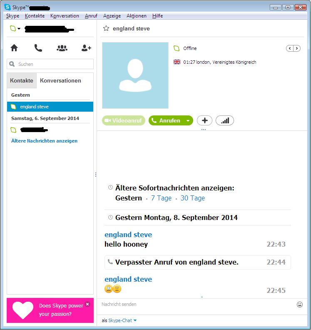Viewport: 311px width, 330px height.
Task: Close the Does Skype power your passion ad
Action: pyautogui.click(x=88, y=304)
